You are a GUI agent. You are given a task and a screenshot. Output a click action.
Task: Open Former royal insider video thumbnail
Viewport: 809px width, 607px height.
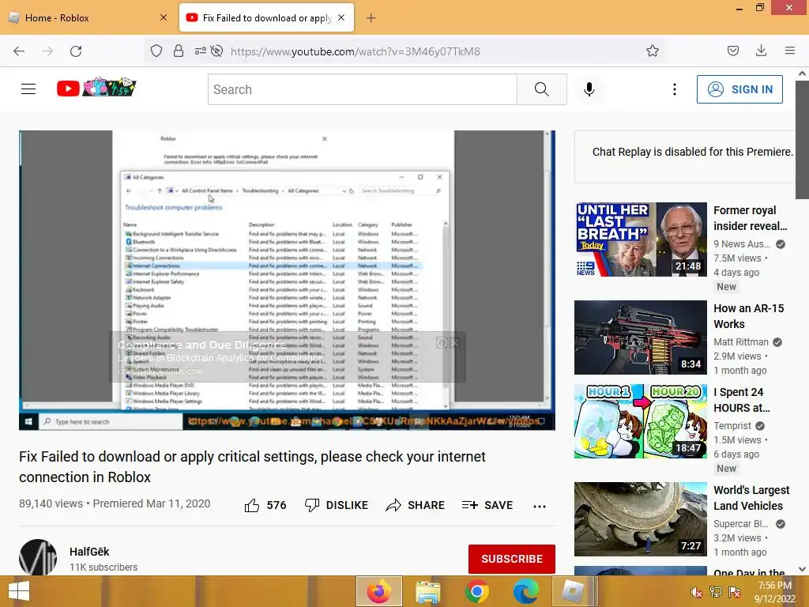[641, 239]
